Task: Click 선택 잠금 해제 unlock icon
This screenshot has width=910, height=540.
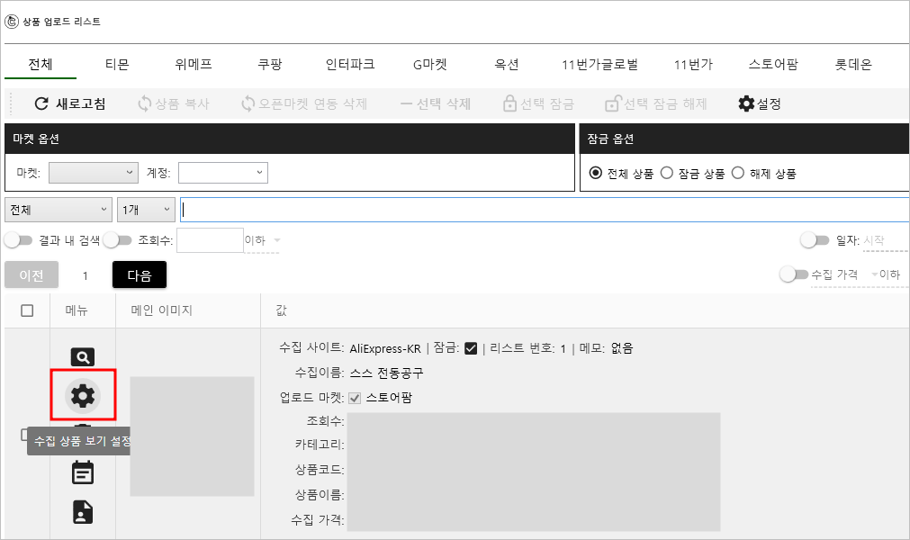Action: tap(613, 103)
